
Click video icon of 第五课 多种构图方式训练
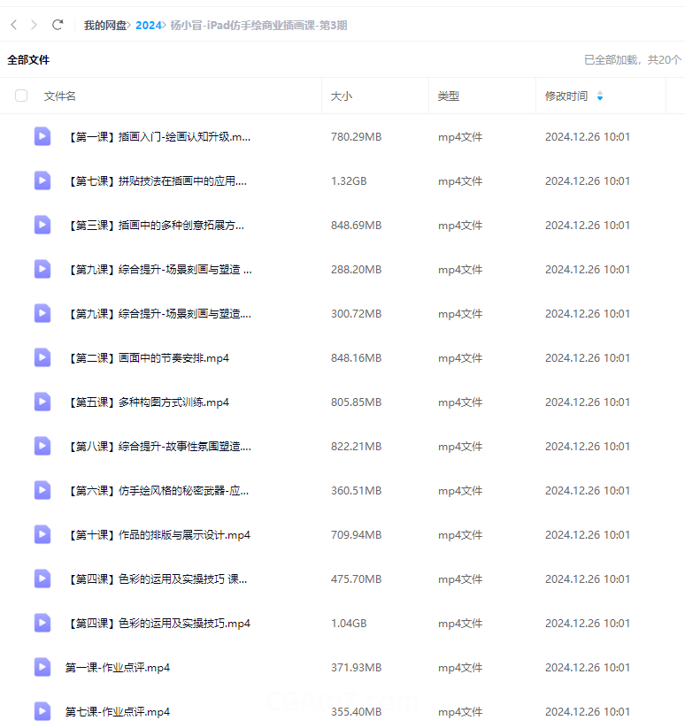click(x=42, y=402)
